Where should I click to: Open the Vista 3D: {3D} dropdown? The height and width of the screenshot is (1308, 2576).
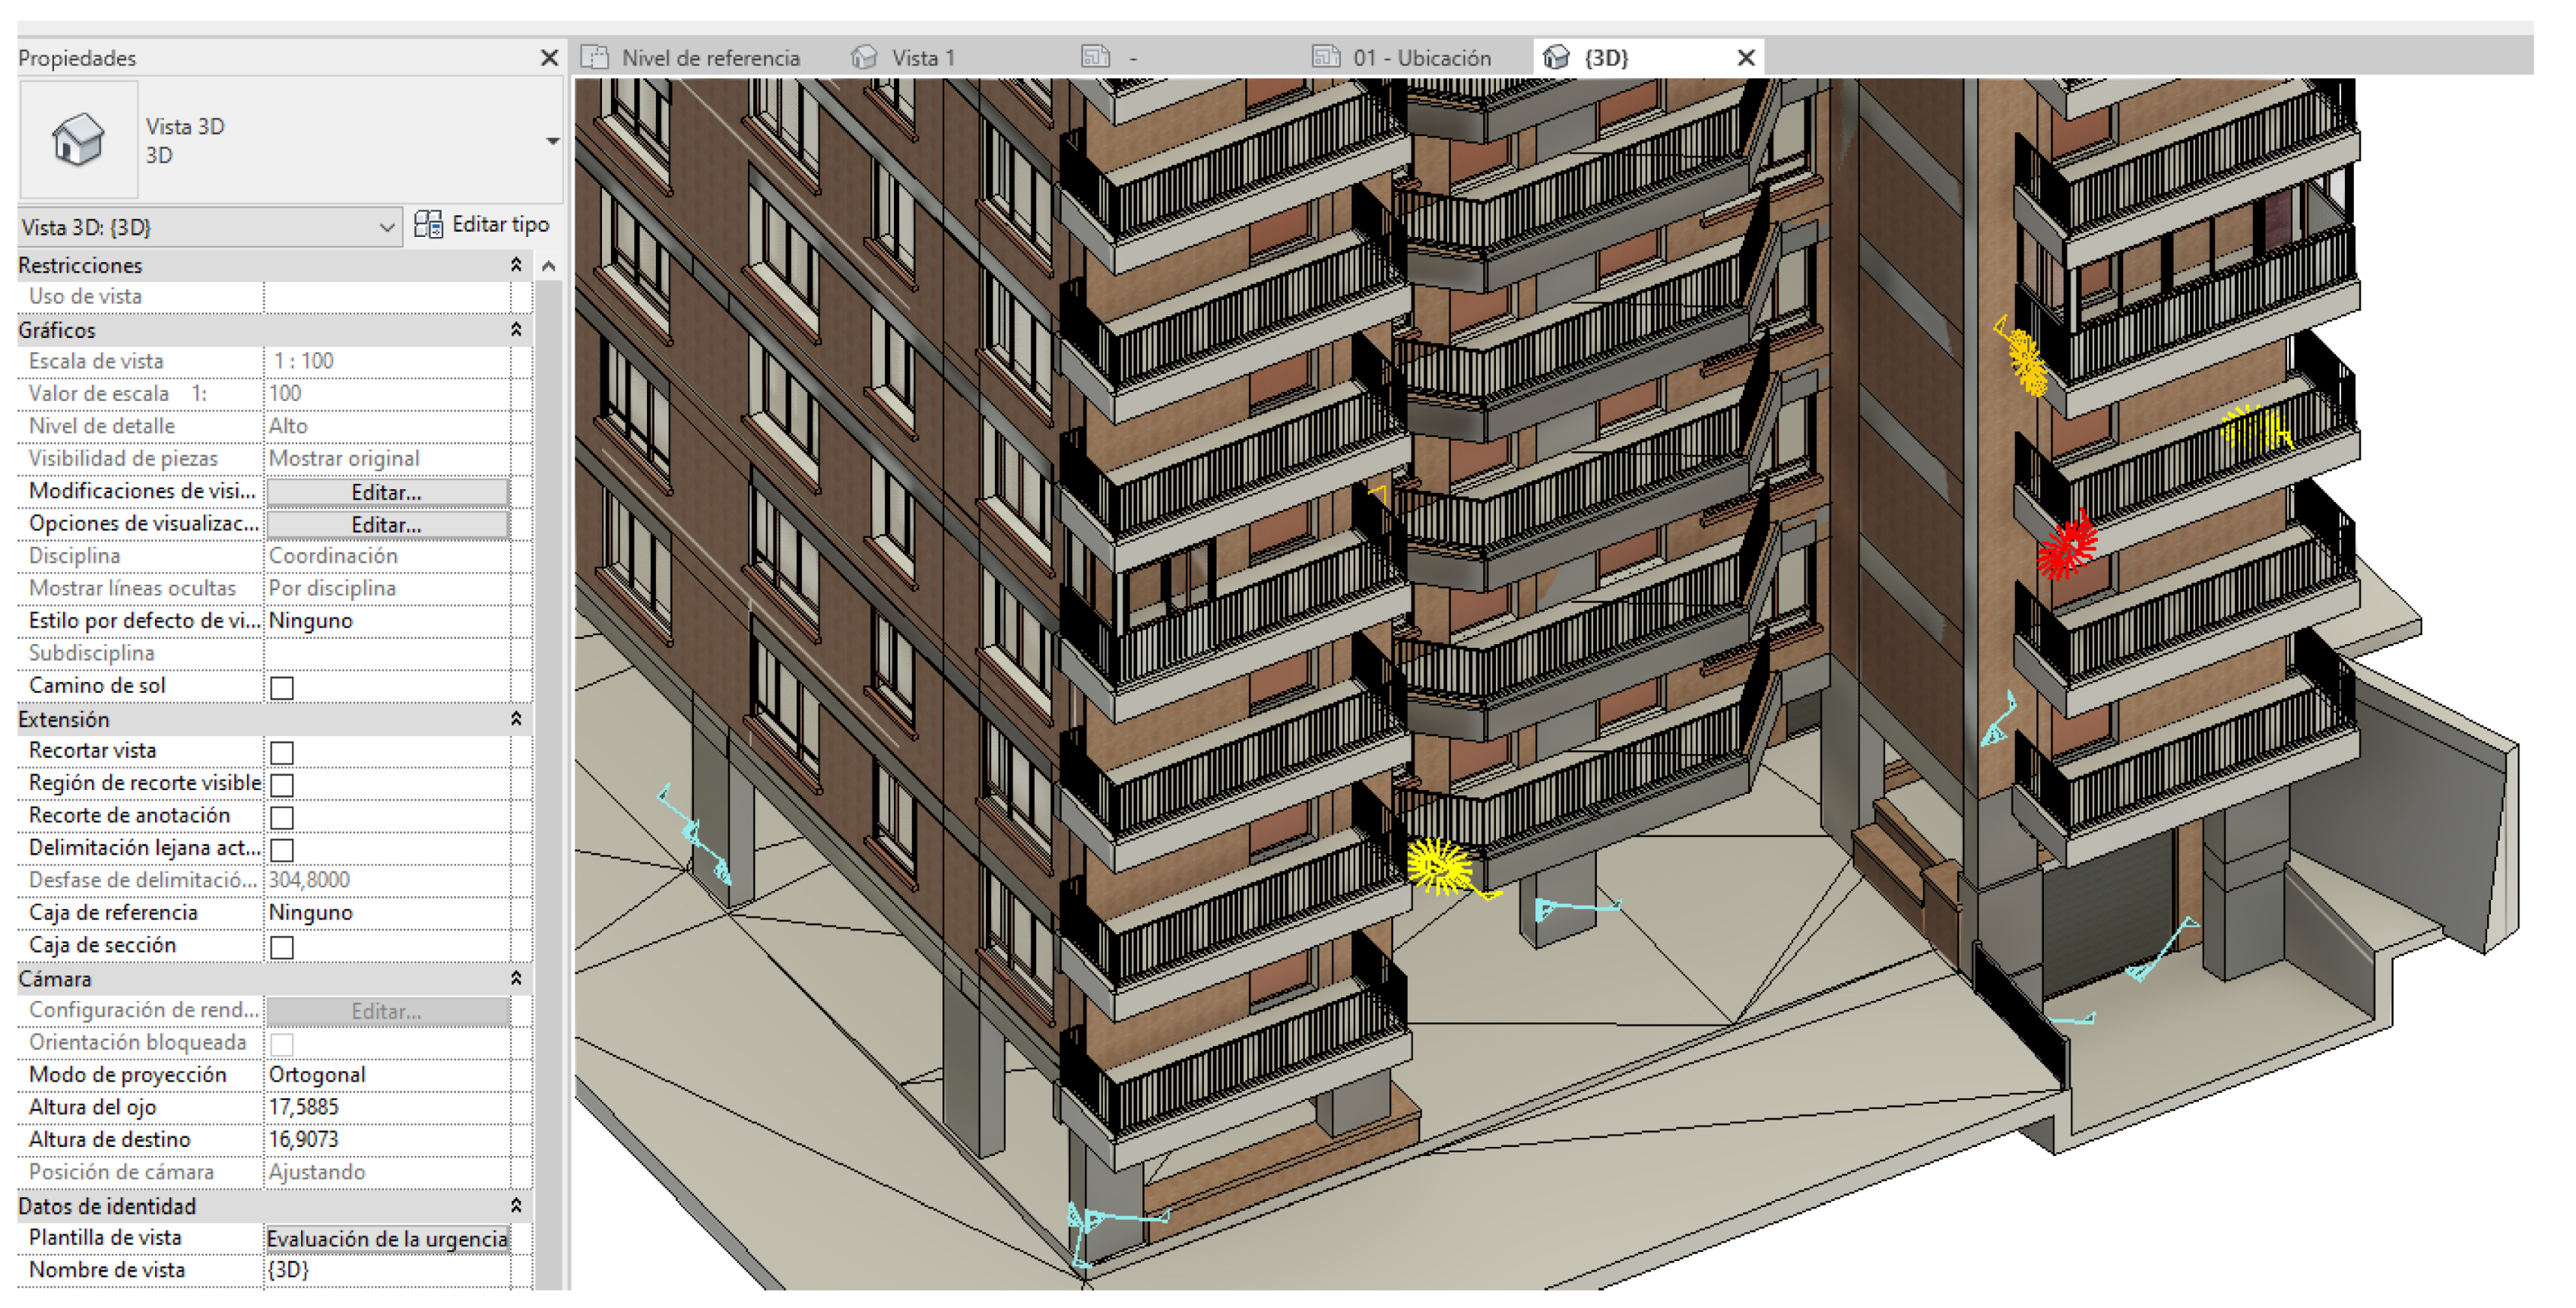(x=387, y=228)
